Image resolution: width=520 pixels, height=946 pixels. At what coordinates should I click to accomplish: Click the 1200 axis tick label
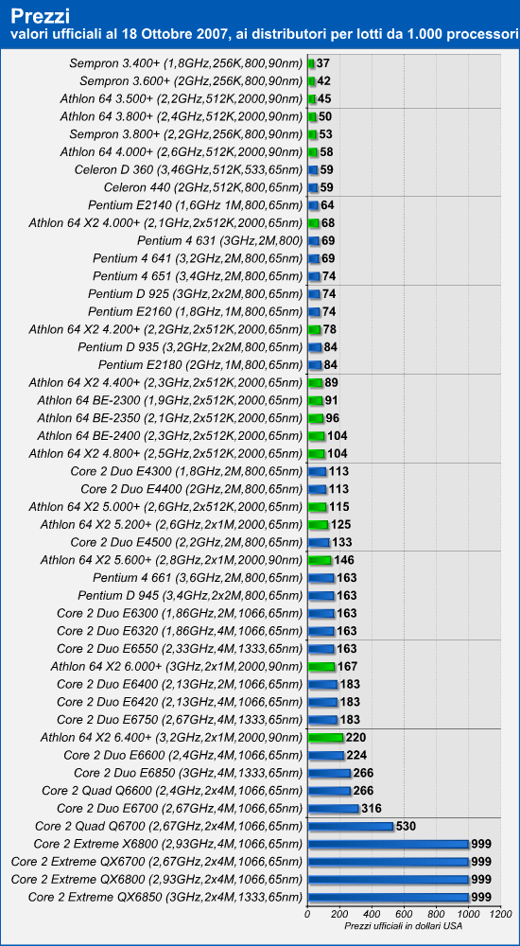click(x=501, y=916)
